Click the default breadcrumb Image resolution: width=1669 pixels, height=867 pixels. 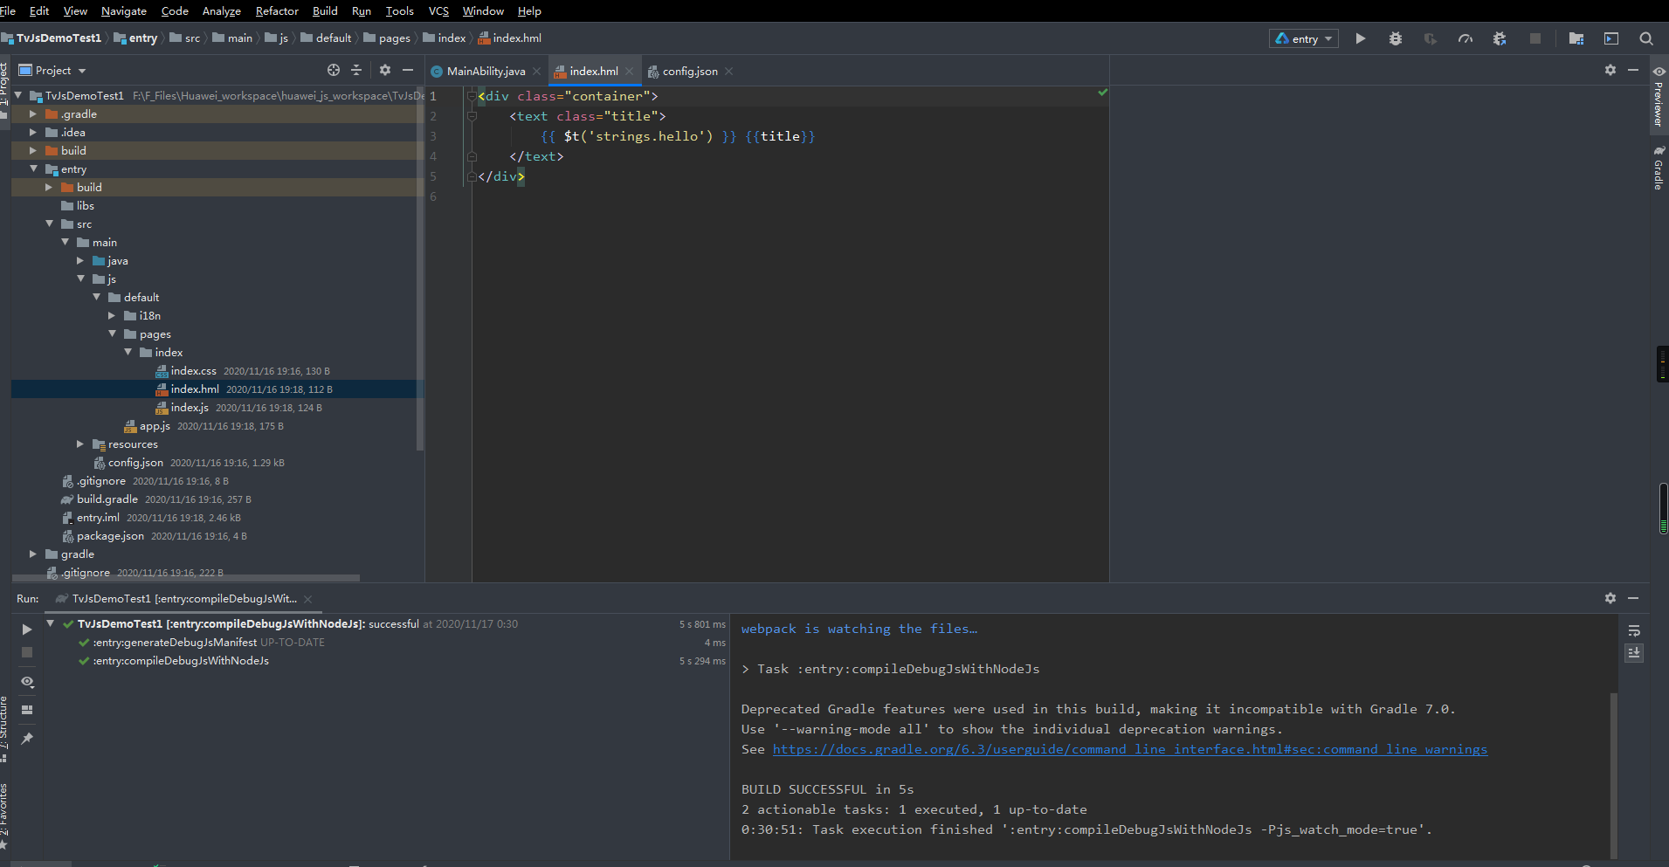[x=326, y=38]
